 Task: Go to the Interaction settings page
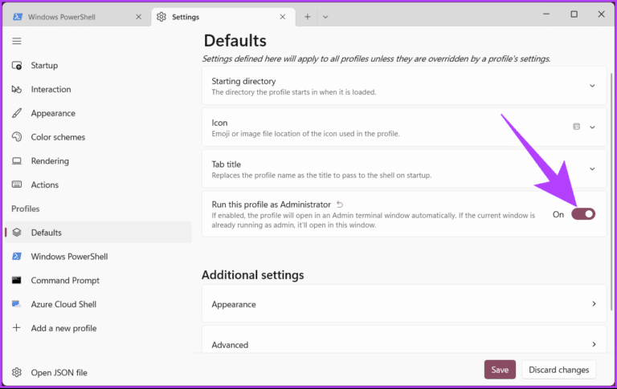coord(98,90)
